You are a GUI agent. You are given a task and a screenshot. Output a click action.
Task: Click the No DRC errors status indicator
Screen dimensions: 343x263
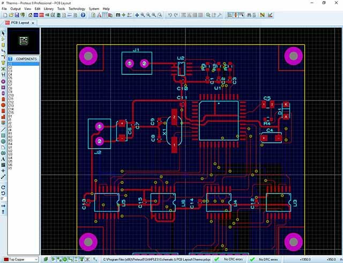[x=264, y=259]
